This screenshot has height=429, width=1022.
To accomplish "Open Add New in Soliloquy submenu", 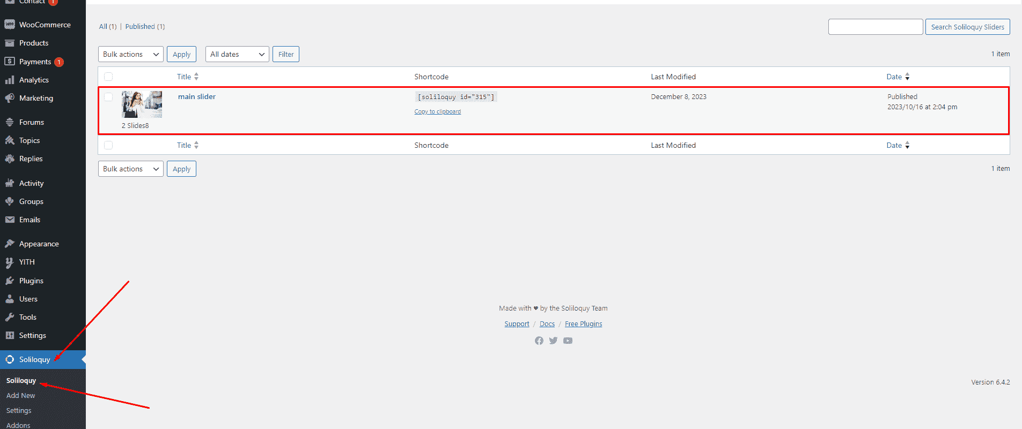I will 20,395.
